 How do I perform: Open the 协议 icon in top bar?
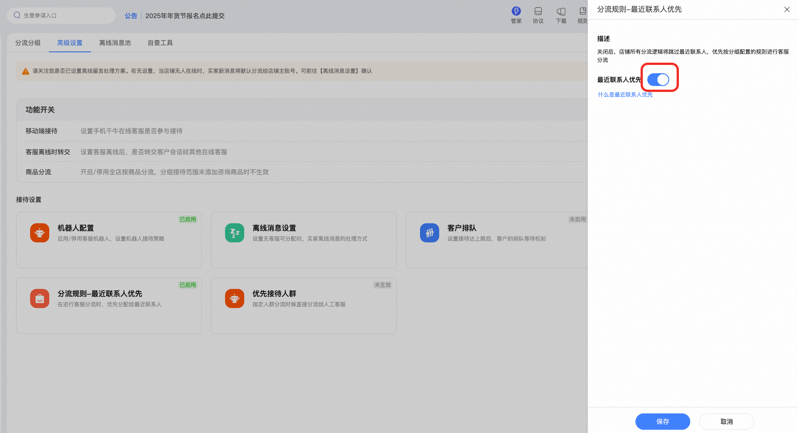click(x=538, y=15)
